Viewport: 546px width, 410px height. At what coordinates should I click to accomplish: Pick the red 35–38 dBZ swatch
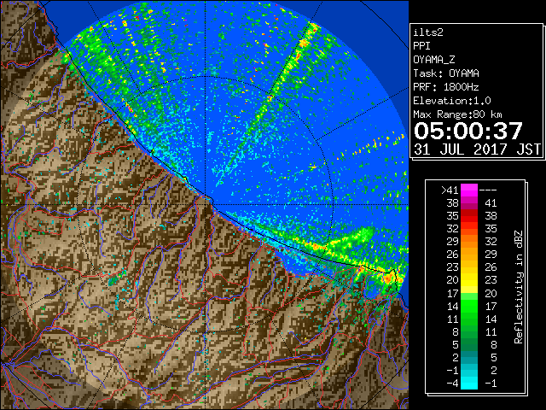point(469,216)
